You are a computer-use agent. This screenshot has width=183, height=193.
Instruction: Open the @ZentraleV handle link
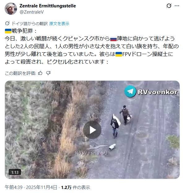pos(32,12)
